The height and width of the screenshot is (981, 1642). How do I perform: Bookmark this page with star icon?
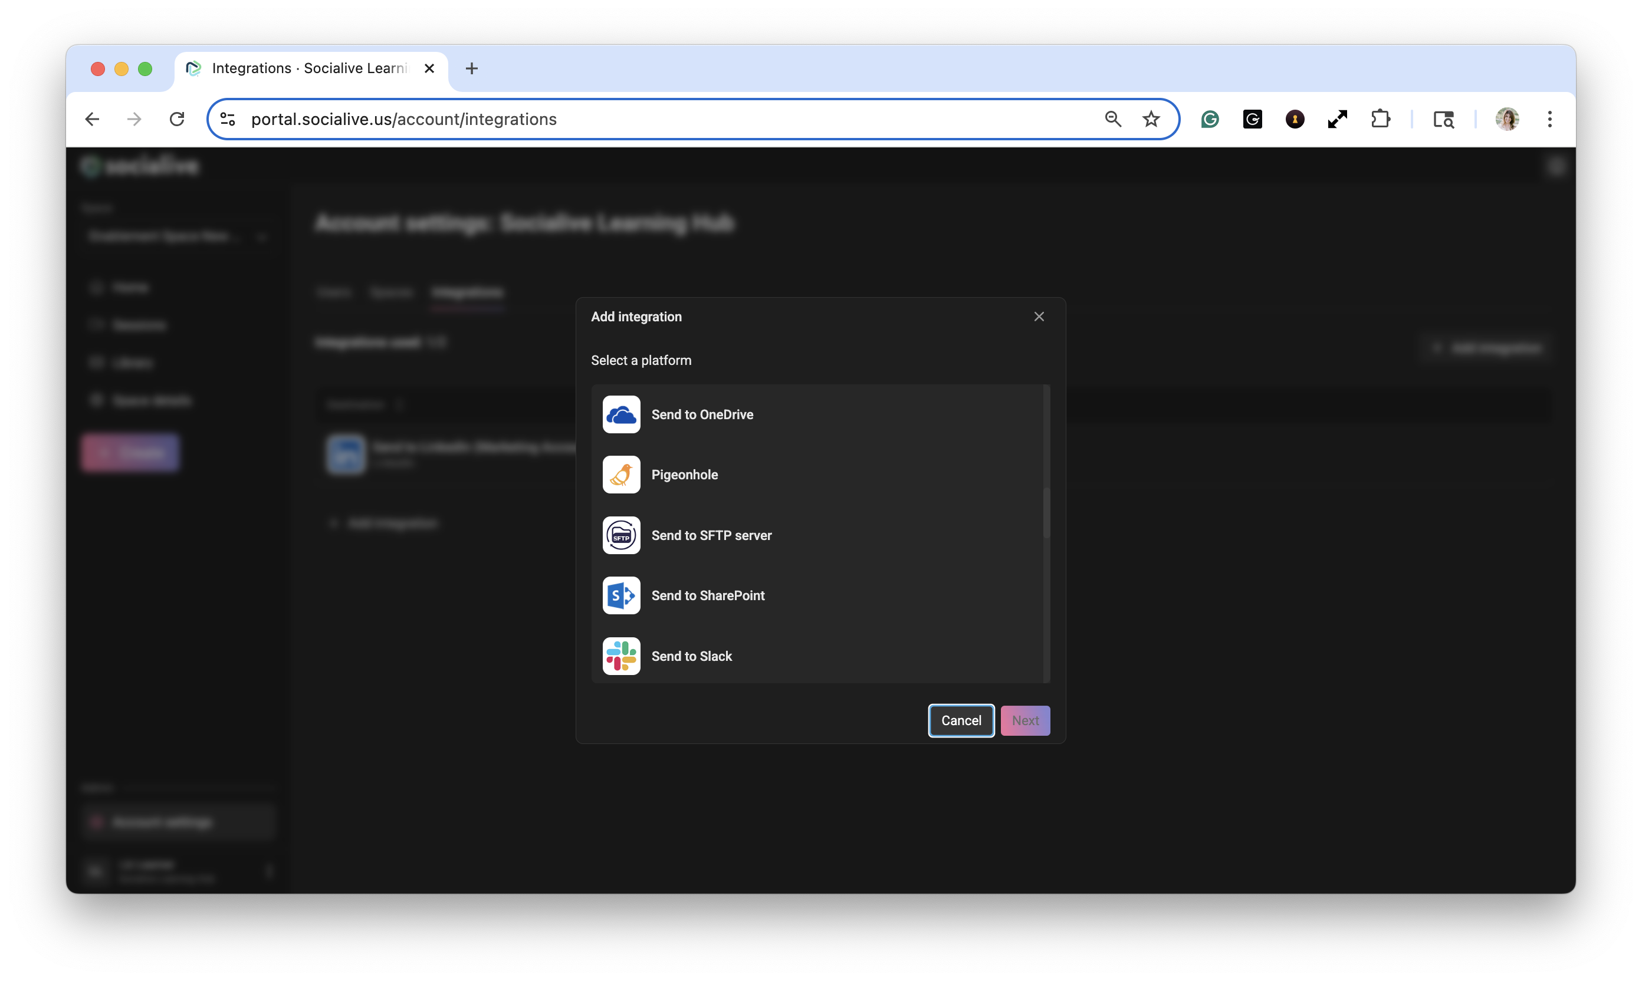click(x=1151, y=119)
